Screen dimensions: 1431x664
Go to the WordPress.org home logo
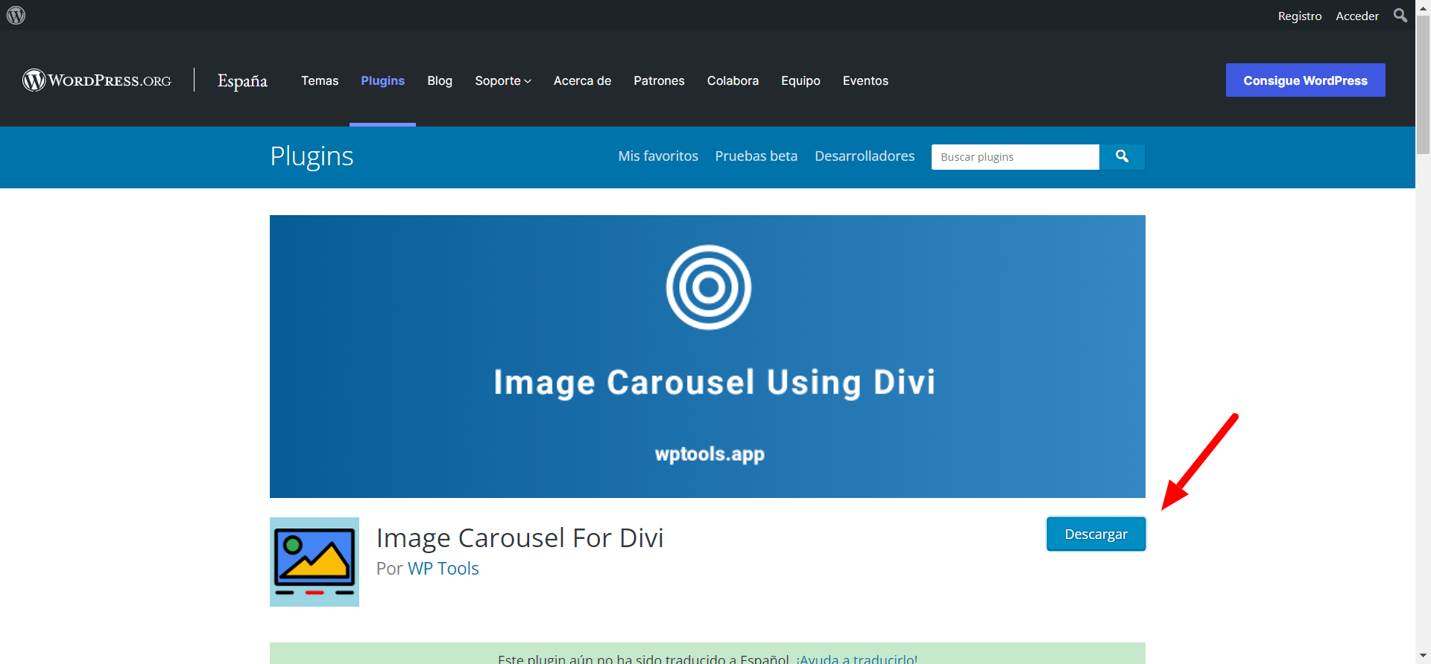tap(97, 80)
